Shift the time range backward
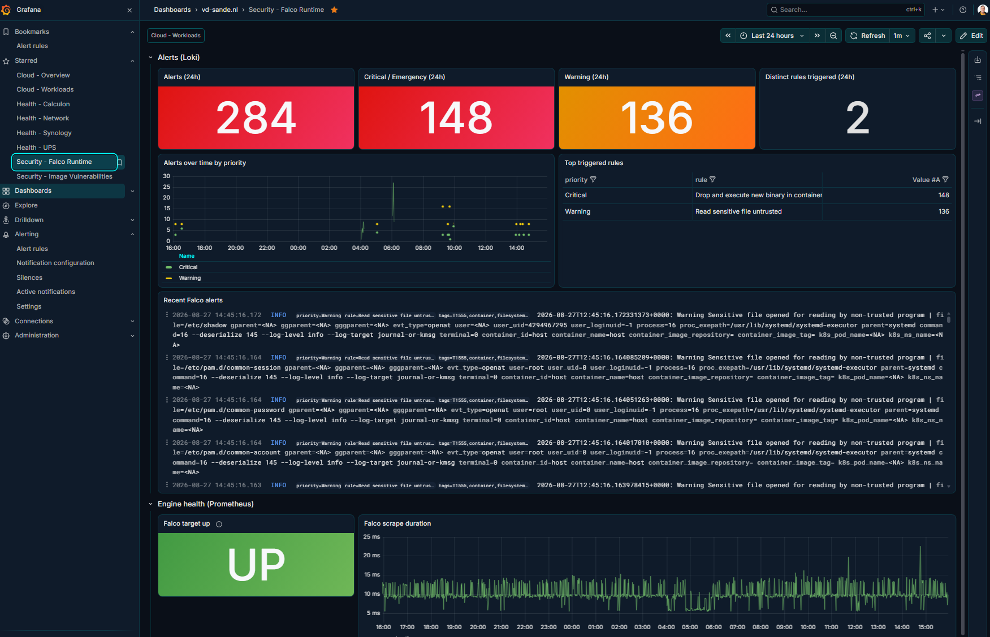The height and width of the screenshot is (637, 990). tap(728, 36)
